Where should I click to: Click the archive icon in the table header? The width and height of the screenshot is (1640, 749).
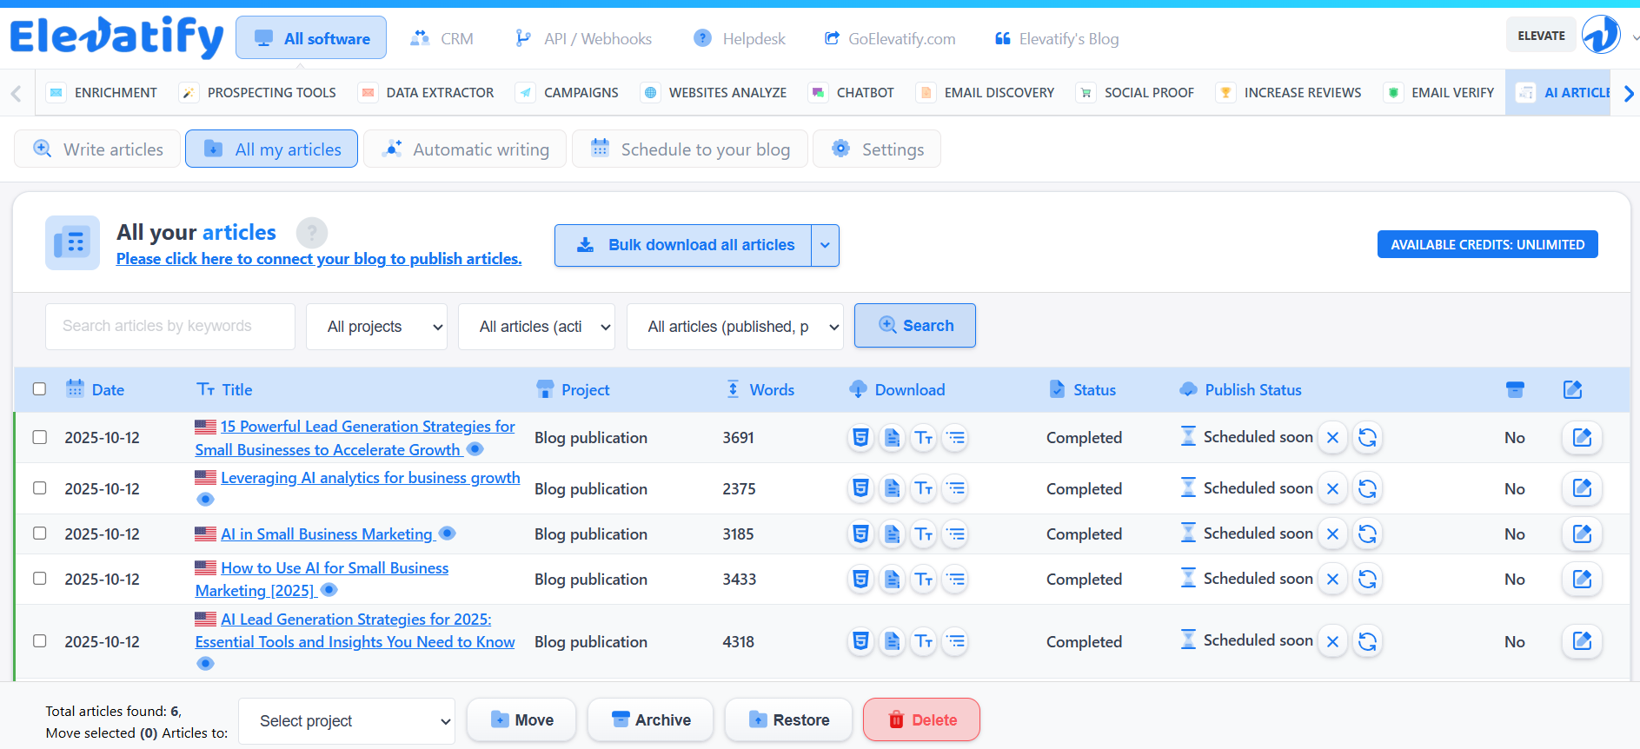coord(1515,389)
